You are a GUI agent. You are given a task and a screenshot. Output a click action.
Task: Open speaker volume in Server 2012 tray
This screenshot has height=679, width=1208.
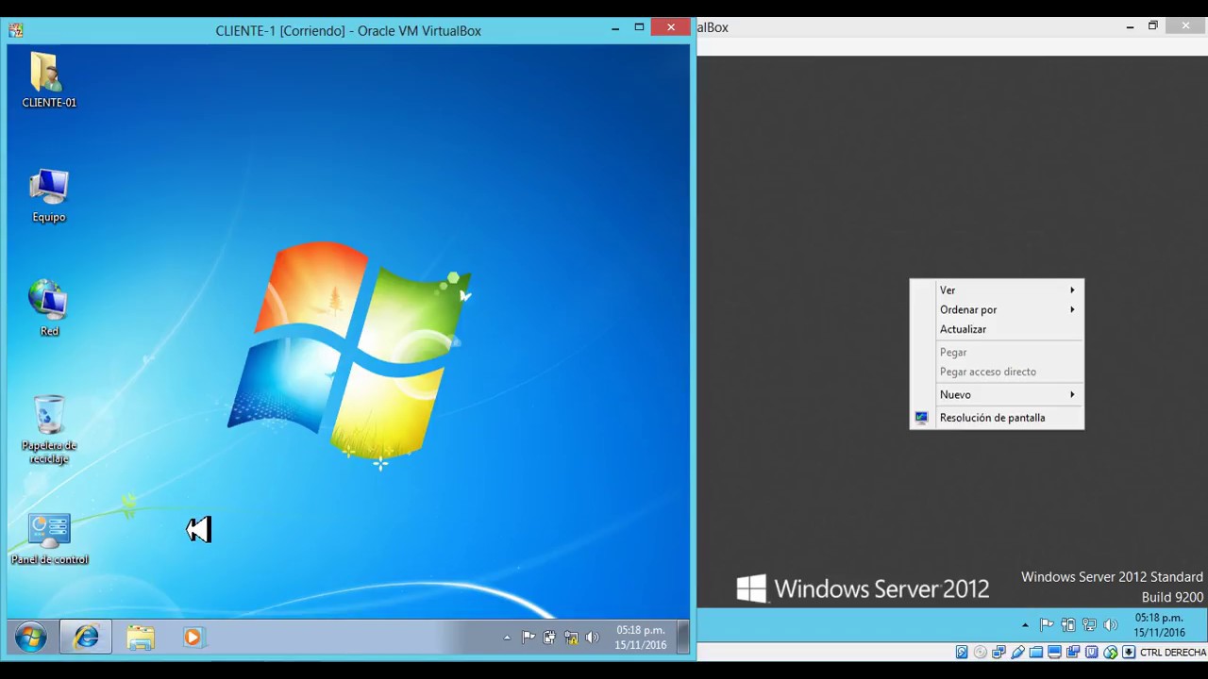(1111, 625)
